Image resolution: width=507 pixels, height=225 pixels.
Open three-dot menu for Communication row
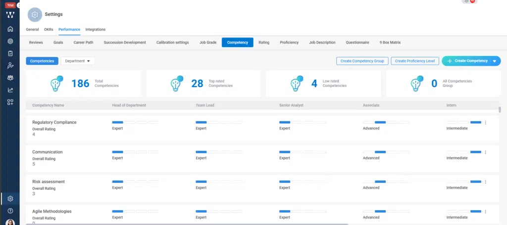coord(485,152)
